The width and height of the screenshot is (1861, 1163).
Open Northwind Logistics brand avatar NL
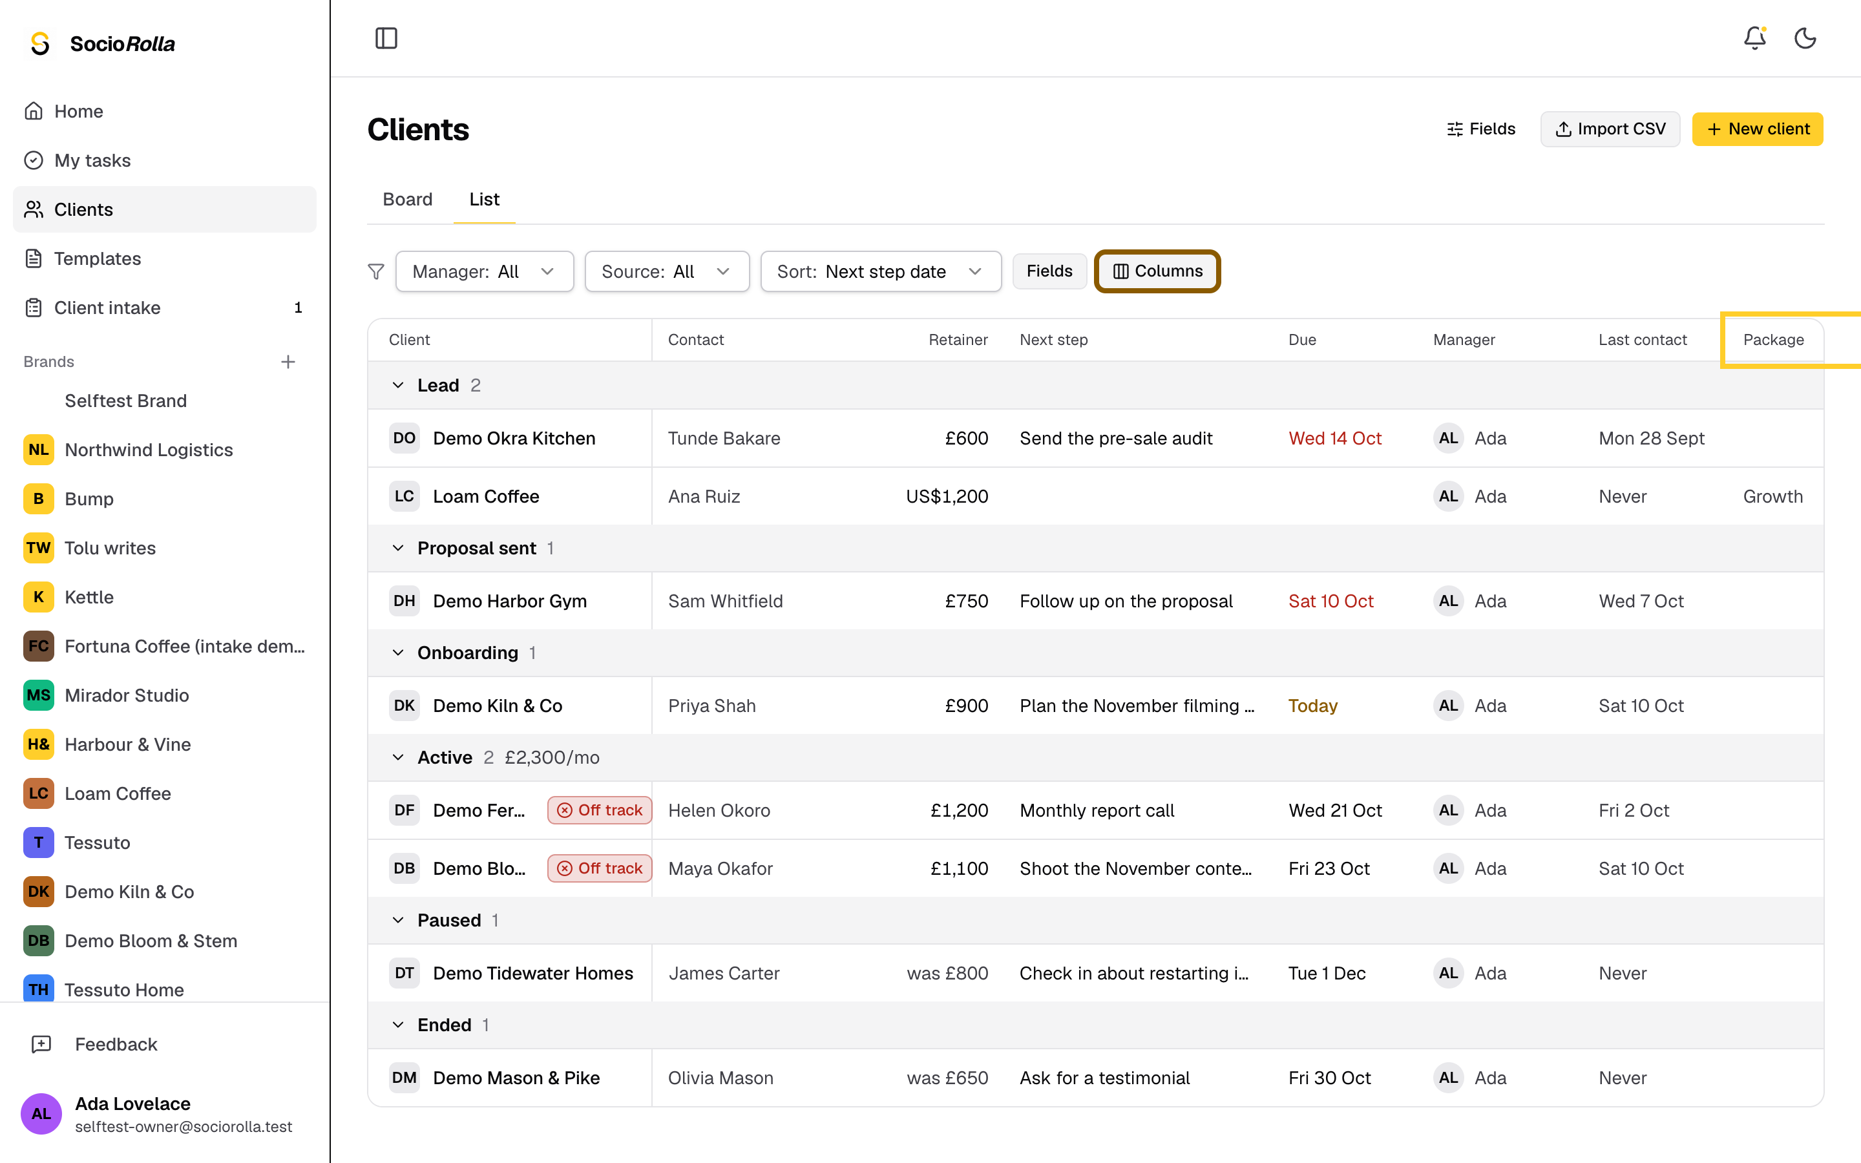39,450
